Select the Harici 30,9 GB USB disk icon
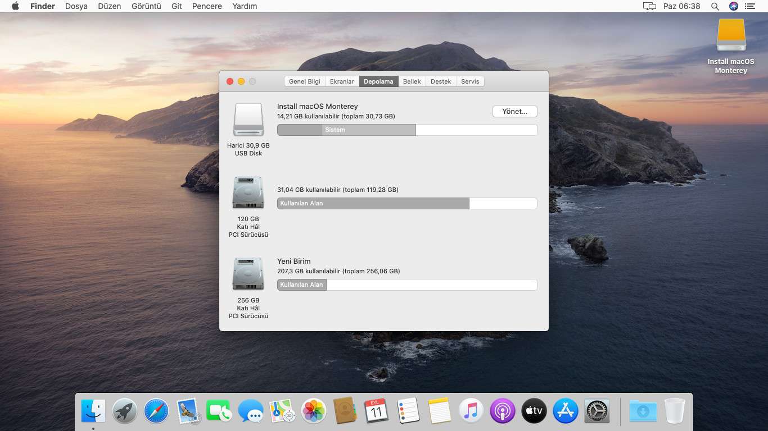The height and width of the screenshot is (431, 768). (249, 120)
